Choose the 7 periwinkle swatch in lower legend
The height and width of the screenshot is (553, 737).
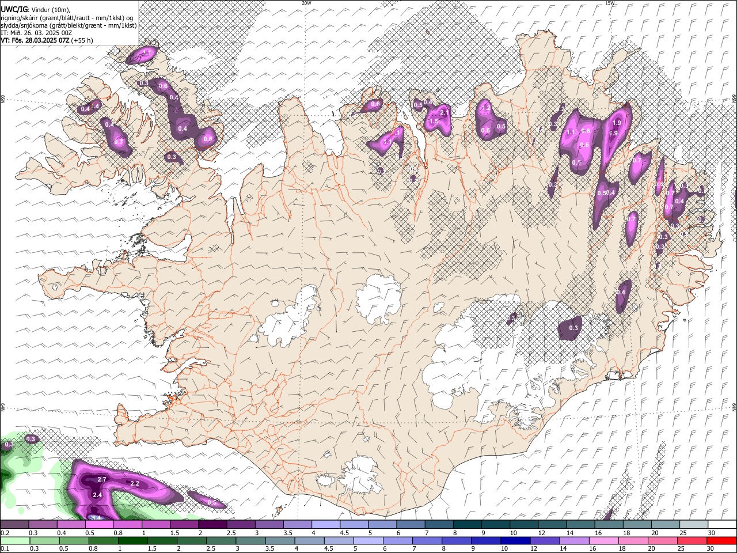427,540
